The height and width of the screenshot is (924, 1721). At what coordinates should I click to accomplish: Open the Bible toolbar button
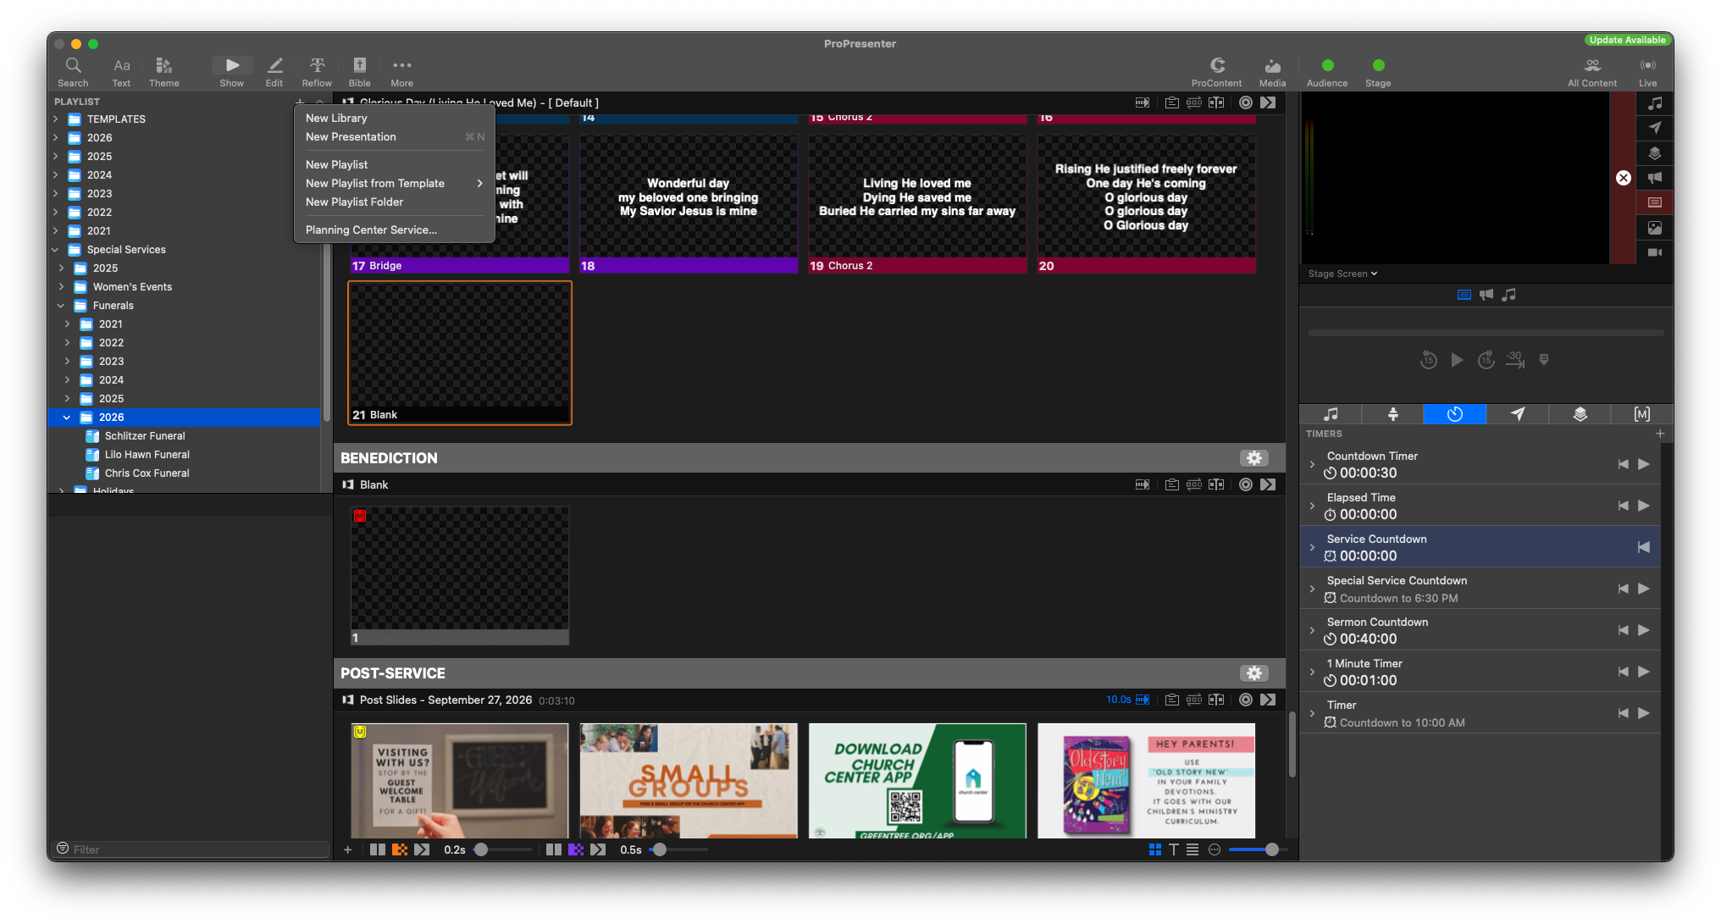pyautogui.click(x=359, y=72)
